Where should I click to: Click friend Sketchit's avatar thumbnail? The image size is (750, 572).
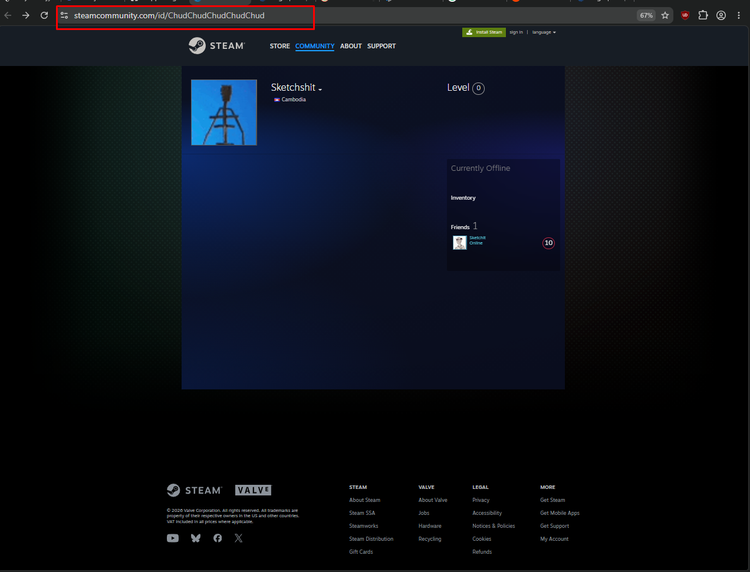pyautogui.click(x=460, y=243)
